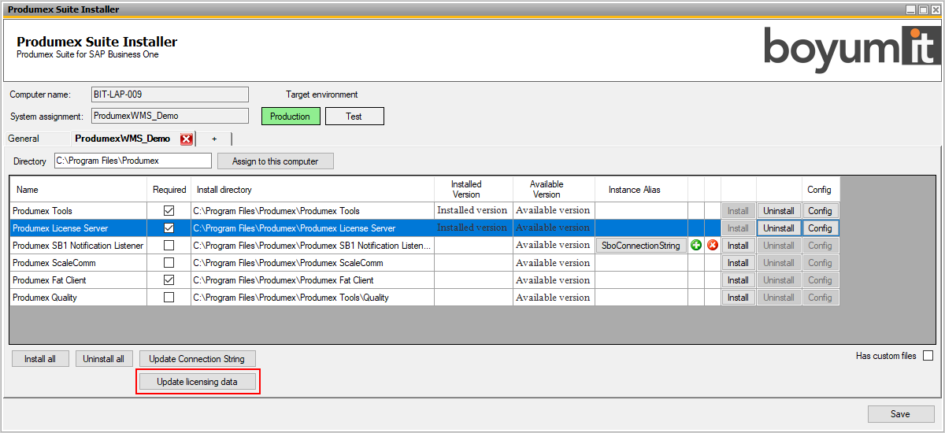This screenshot has width=945, height=433.
Task: Uncheck Required for Produmex Tools
Action: point(169,211)
